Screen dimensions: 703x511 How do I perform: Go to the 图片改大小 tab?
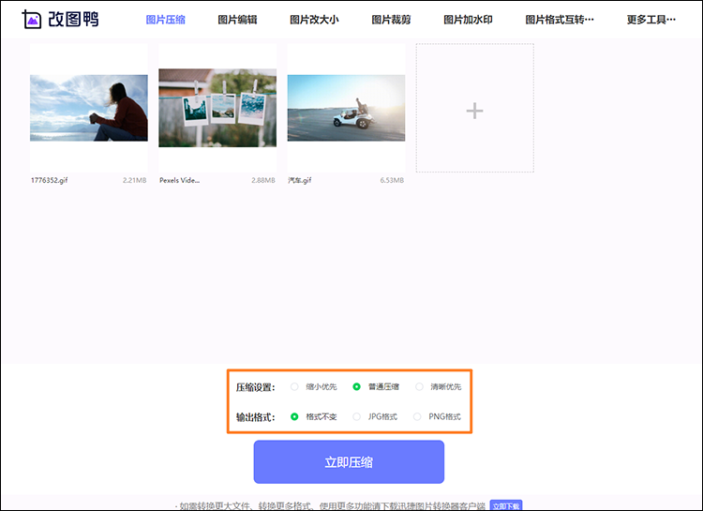click(x=314, y=20)
